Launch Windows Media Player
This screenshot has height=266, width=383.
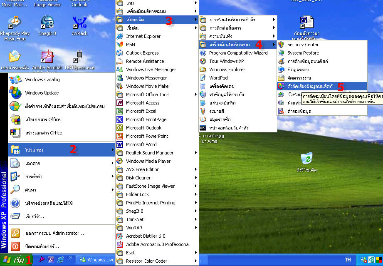[157, 161]
